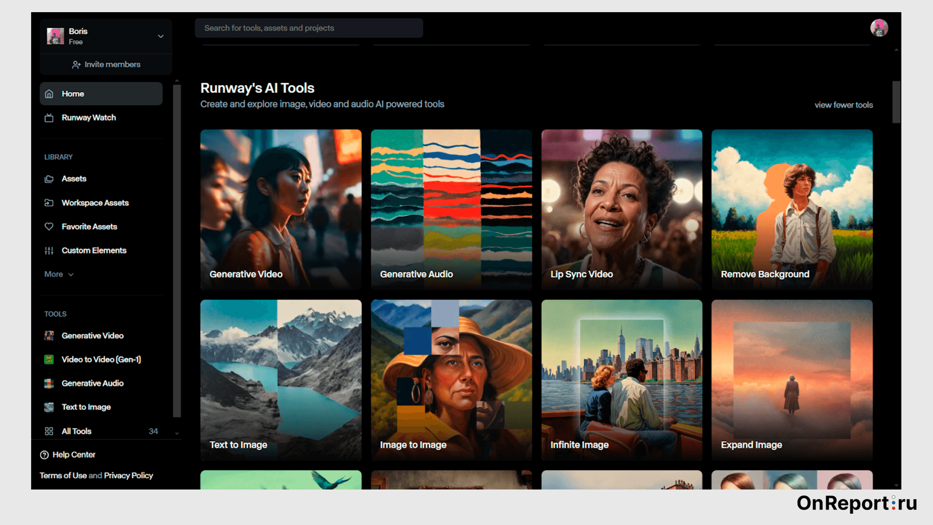This screenshot has width=933, height=525.
Task: Open the Terms of Use link
Action: coord(63,475)
